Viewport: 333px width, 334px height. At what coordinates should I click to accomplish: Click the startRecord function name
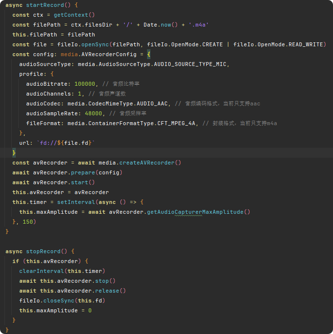(45, 5)
